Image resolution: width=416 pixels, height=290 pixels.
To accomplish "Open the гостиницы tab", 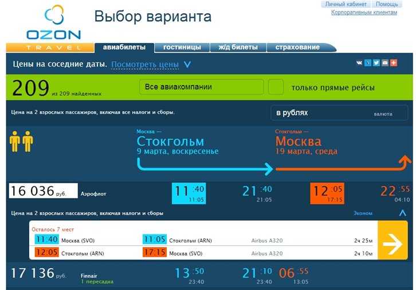I will [x=182, y=48].
